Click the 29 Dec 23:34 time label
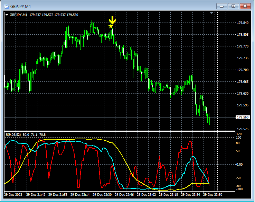Screen dimensions: 255x202 [x=191, y=194]
